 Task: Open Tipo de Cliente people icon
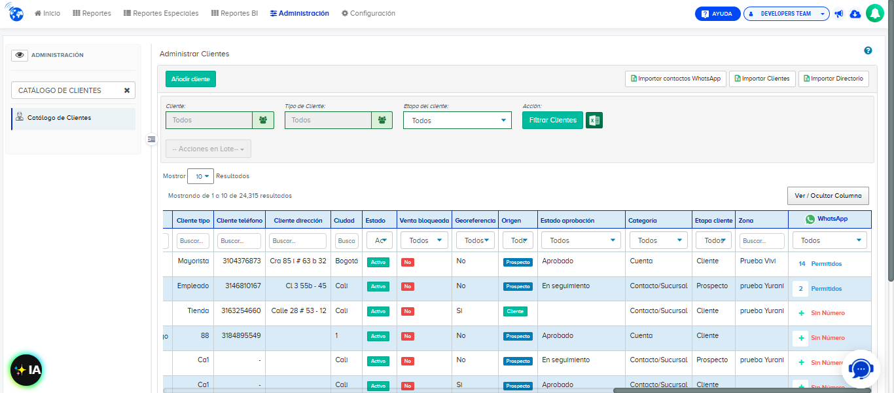pyautogui.click(x=382, y=120)
